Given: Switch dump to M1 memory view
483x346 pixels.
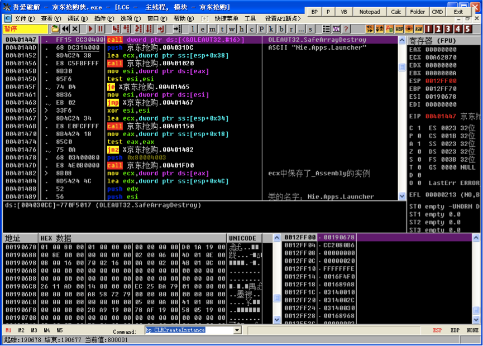Looking at the screenshot, I should pos(8,330).
